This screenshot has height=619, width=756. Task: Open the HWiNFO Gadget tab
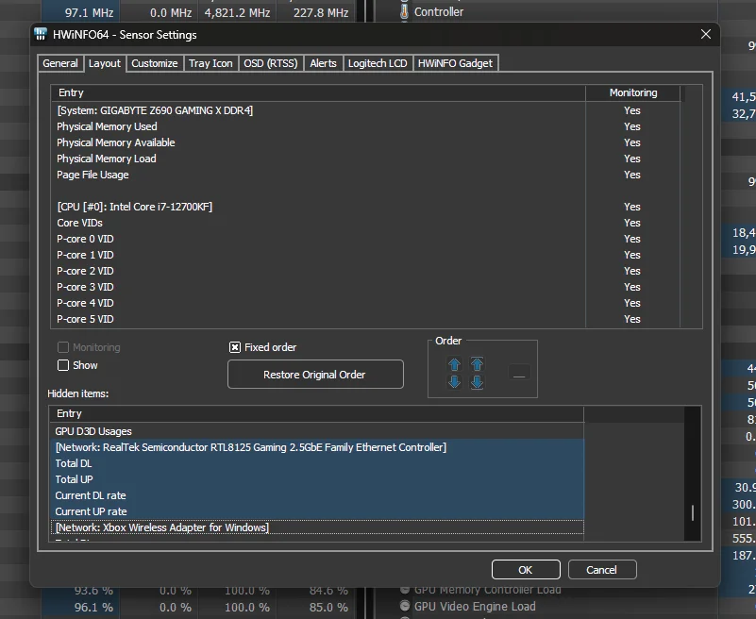click(455, 63)
